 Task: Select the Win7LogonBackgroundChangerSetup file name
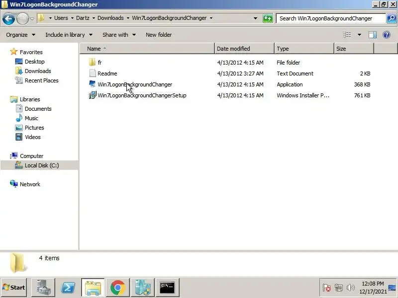(142, 95)
